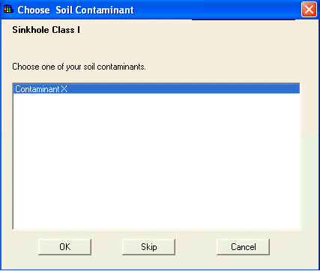
Task: Open system menu via the title bar icon
Action: click(x=8, y=10)
